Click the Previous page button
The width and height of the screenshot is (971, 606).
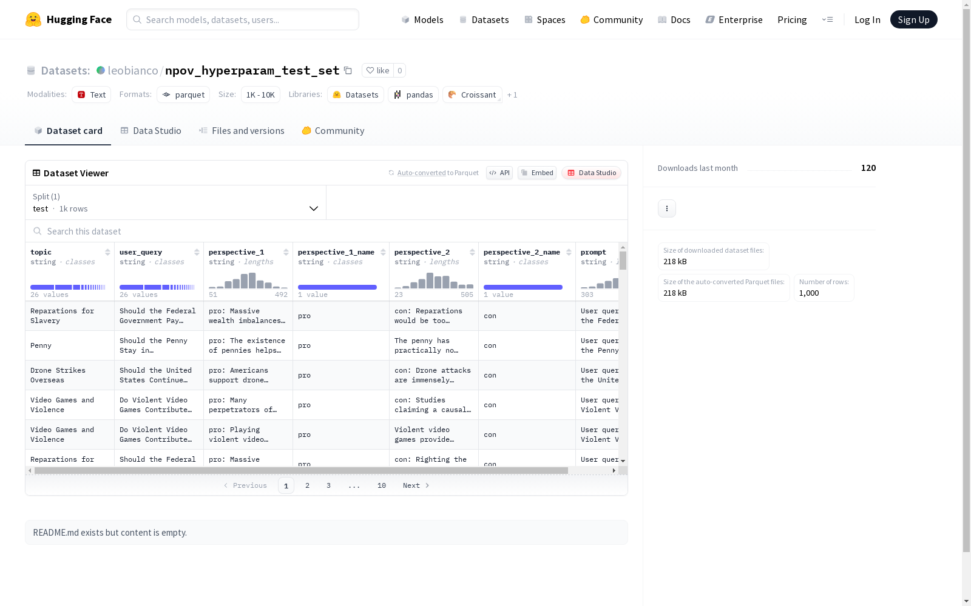(245, 485)
